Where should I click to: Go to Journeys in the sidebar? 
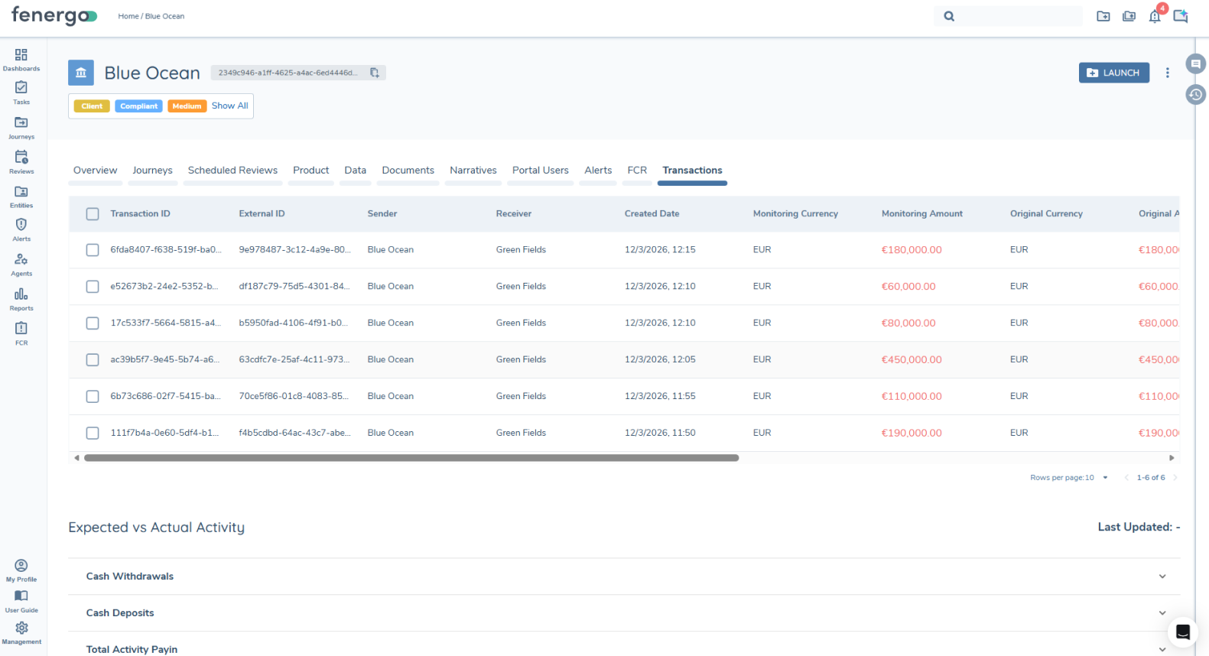click(x=21, y=126)
